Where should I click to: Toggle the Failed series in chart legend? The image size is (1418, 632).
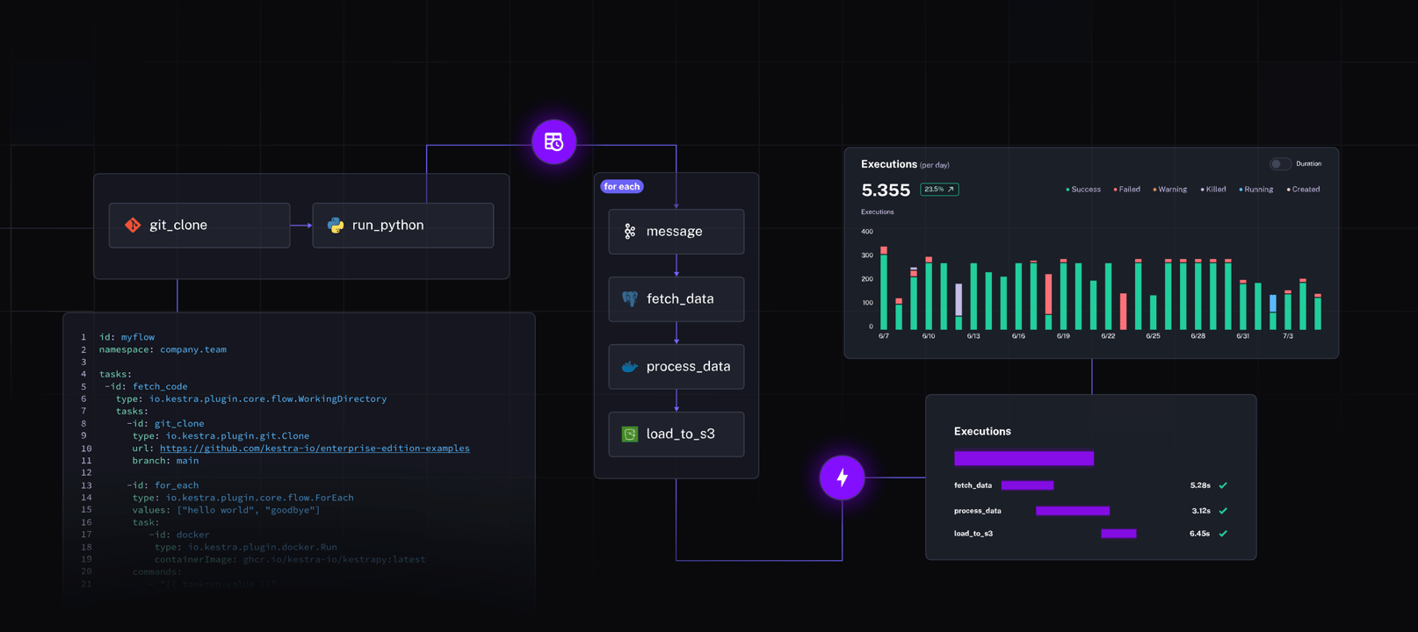coord(1127,190)
